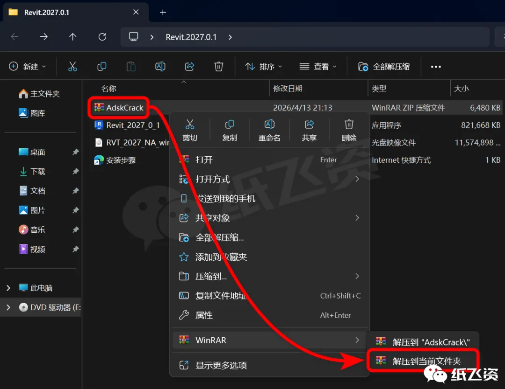Click the Paste icon in toolbar
Viewport: 505px width, 389px height.
pos(131,67)
